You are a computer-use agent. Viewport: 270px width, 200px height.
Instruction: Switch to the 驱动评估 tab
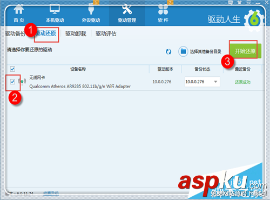(x=106, y=34)
